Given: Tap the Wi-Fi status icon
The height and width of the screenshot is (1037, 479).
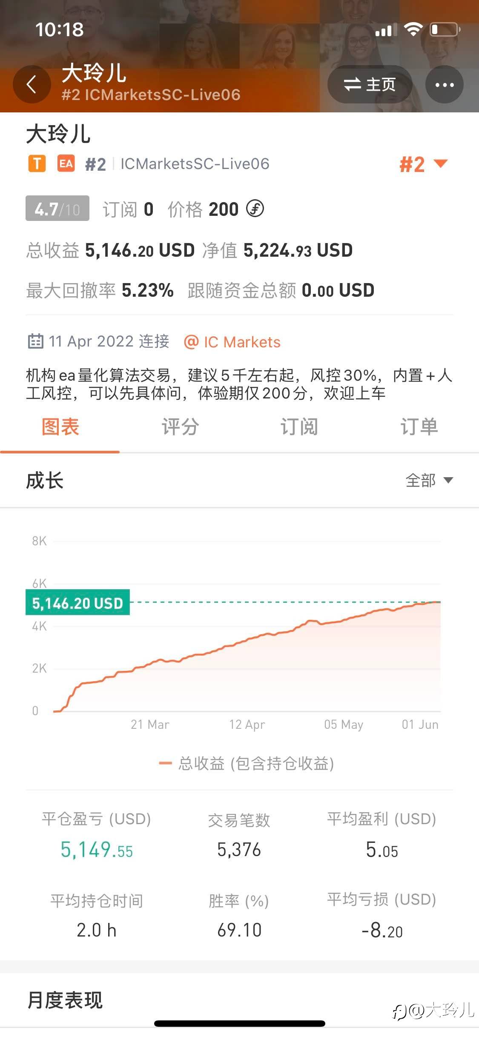Looking at the screenshot, I should pos(413,29).
